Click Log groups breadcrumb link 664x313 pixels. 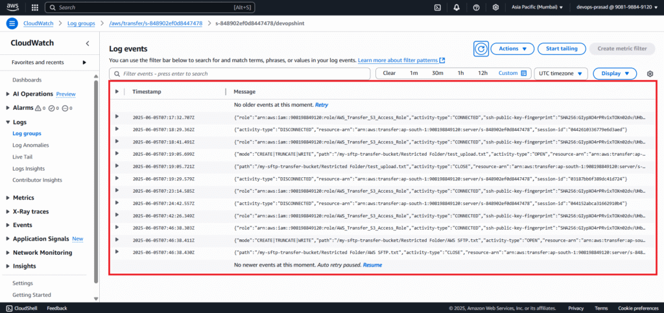pyautogui.click(x=81, y=23)
